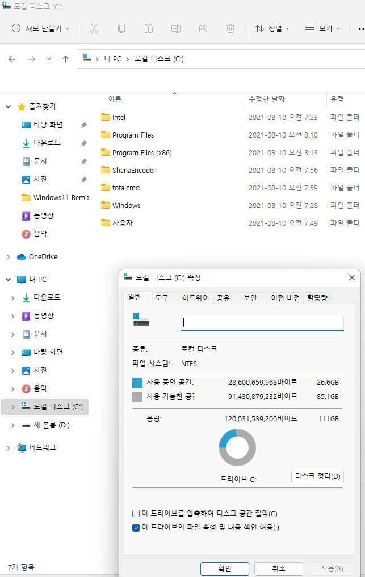Click the pin icon beside 사진
The image size is (365, 577).
[x=84, y=180]
